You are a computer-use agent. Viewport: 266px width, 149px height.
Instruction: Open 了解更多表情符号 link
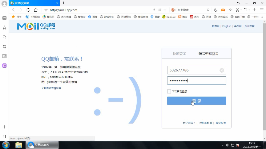pyautogui.click(x=51, y=88)
